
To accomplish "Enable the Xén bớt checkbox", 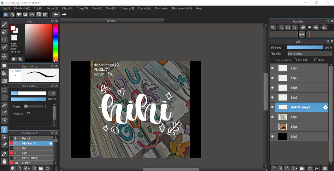I will click(x=295, y=60).
